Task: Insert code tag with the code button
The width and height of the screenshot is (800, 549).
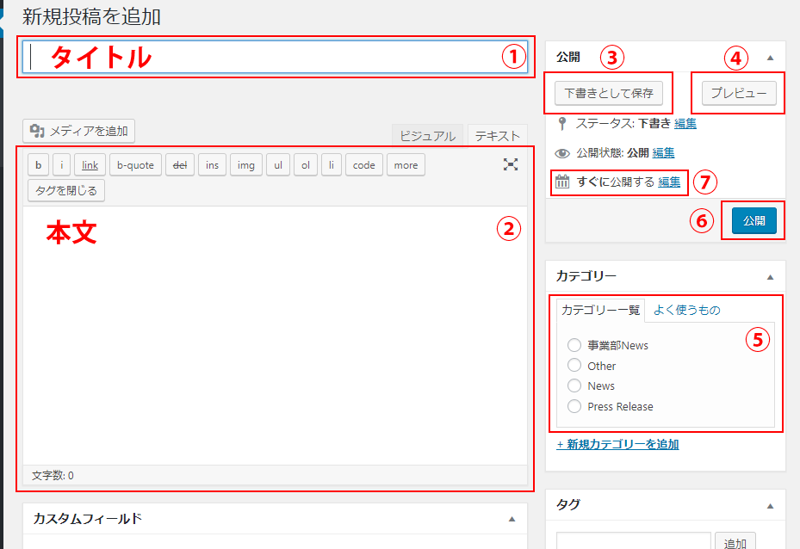Action: coord(363,164)
